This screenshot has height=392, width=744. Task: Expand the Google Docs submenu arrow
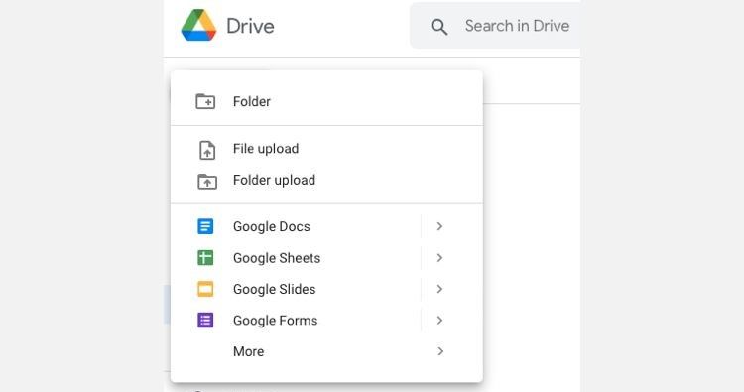(x=439, y=226)
